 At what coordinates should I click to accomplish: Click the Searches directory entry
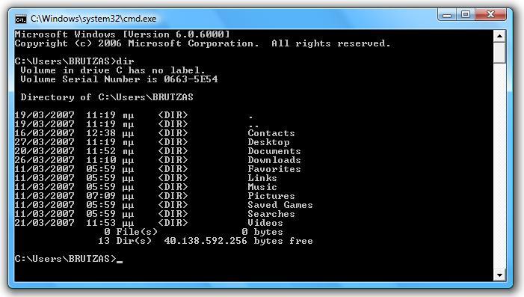pos(271,214)
